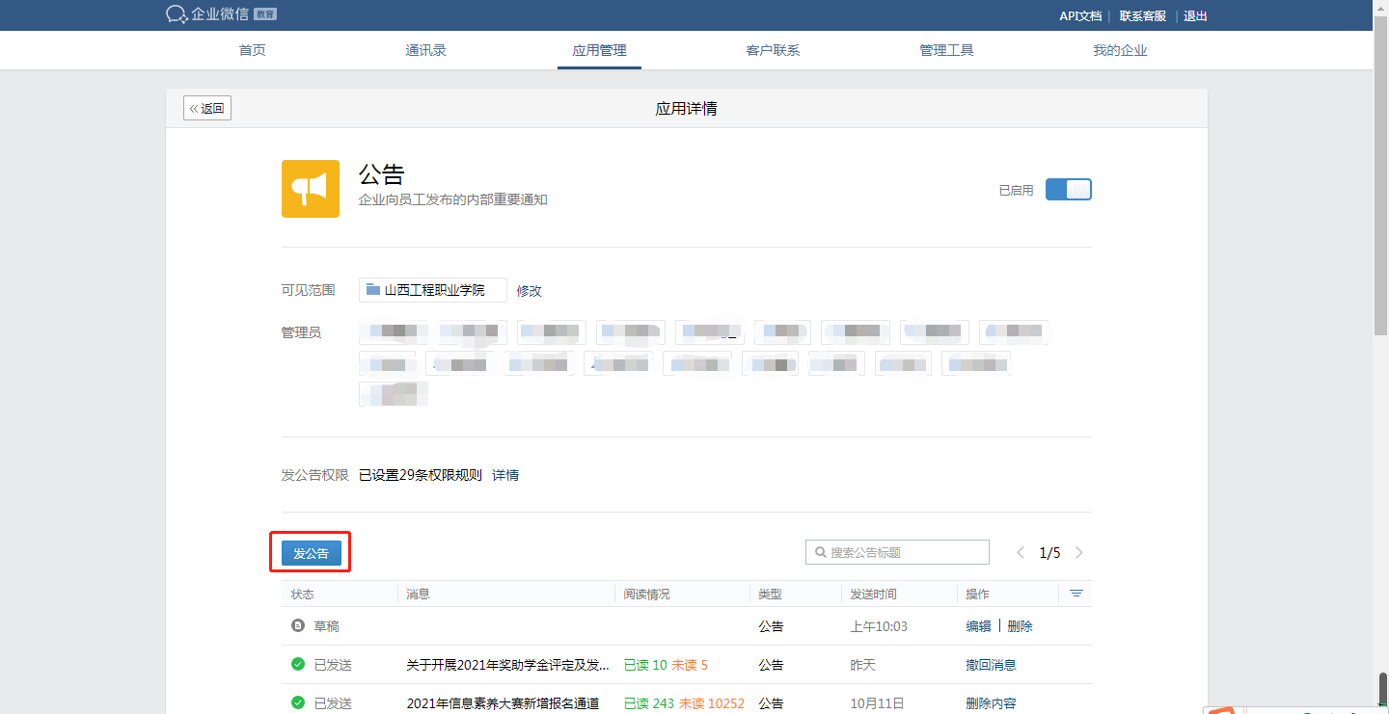Open the 应用管理 tab
Viewport: 1389px width, 714px height.
tap(599, 50)
